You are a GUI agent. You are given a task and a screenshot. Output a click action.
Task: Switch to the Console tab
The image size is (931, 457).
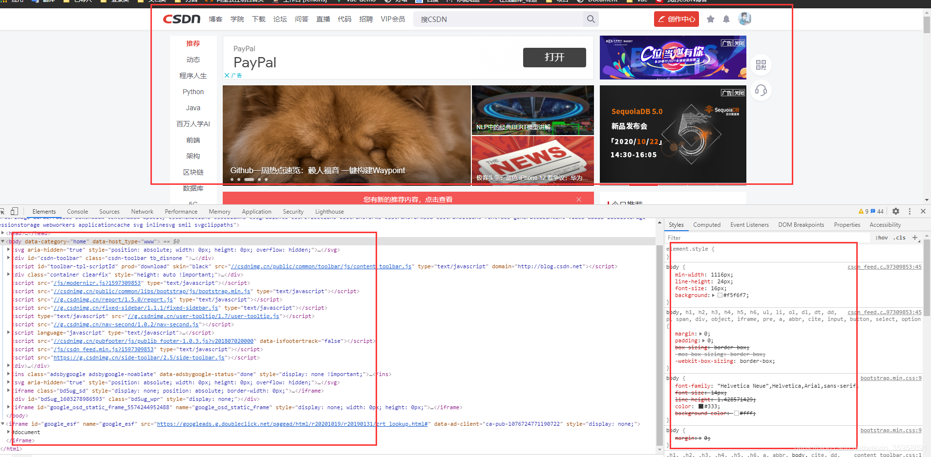78,212
